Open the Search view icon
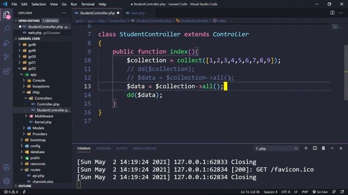This screenshot has height=195, width=348. click(x=7, y=28)
